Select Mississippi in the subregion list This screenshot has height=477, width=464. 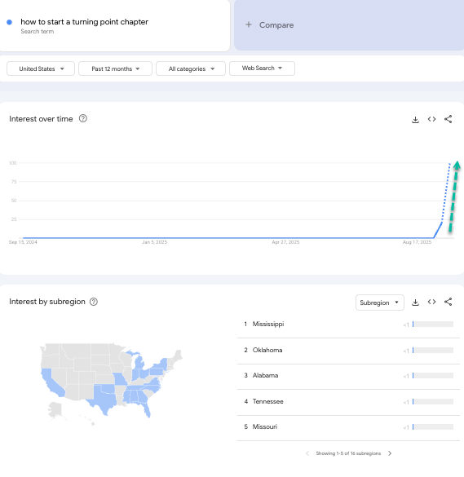[x=348, y=325]
